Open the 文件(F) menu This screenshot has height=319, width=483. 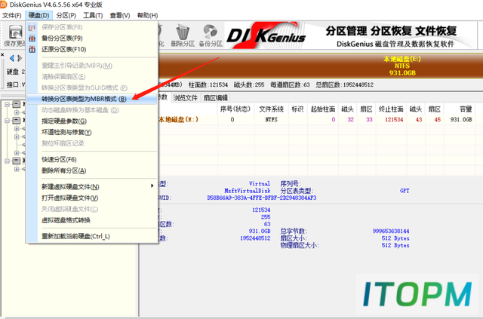[x=12, y=15]
